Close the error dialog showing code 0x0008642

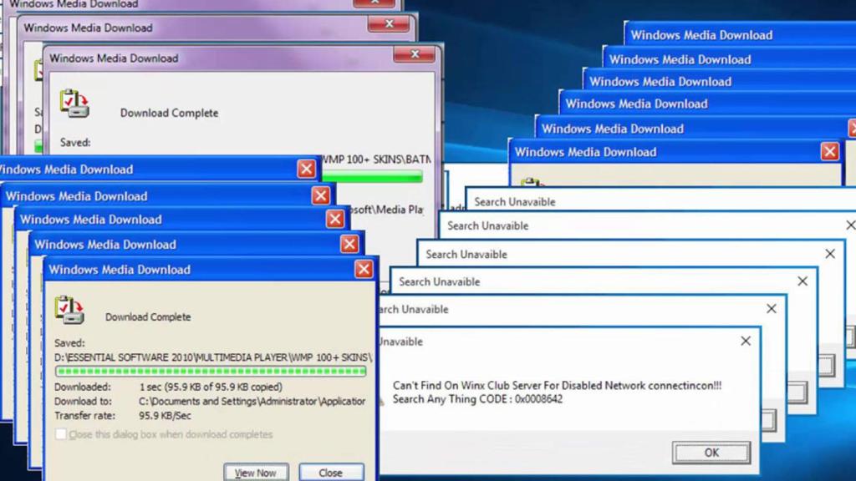coord(745,341)
